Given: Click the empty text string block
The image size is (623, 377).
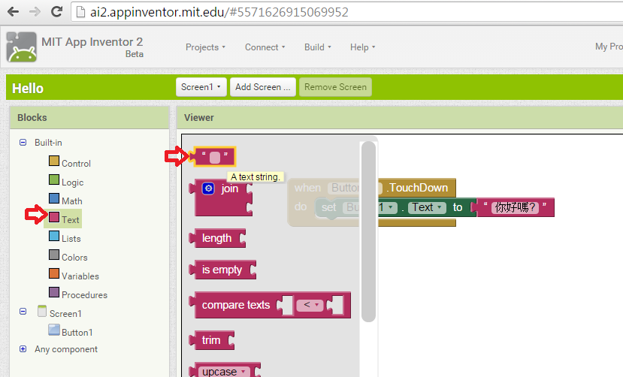Looking at the screenshot, I should 213,157.
